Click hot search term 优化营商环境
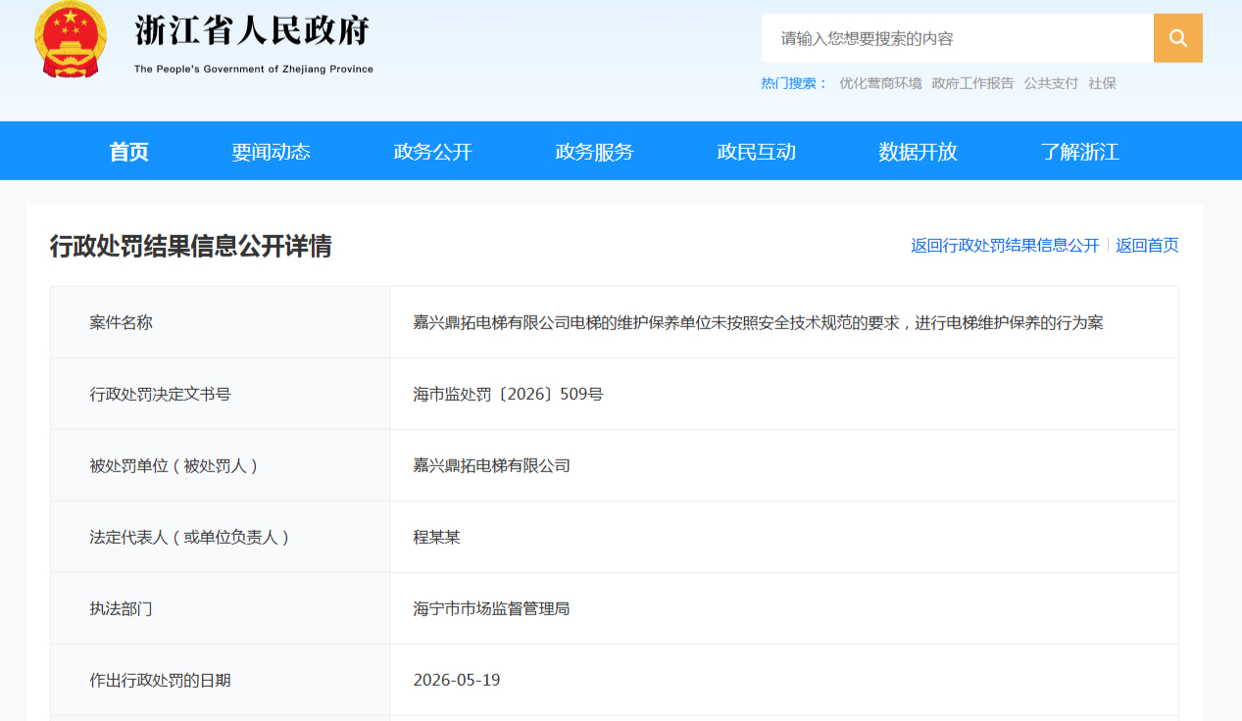The image size is (1242, 721). (880, 83)
